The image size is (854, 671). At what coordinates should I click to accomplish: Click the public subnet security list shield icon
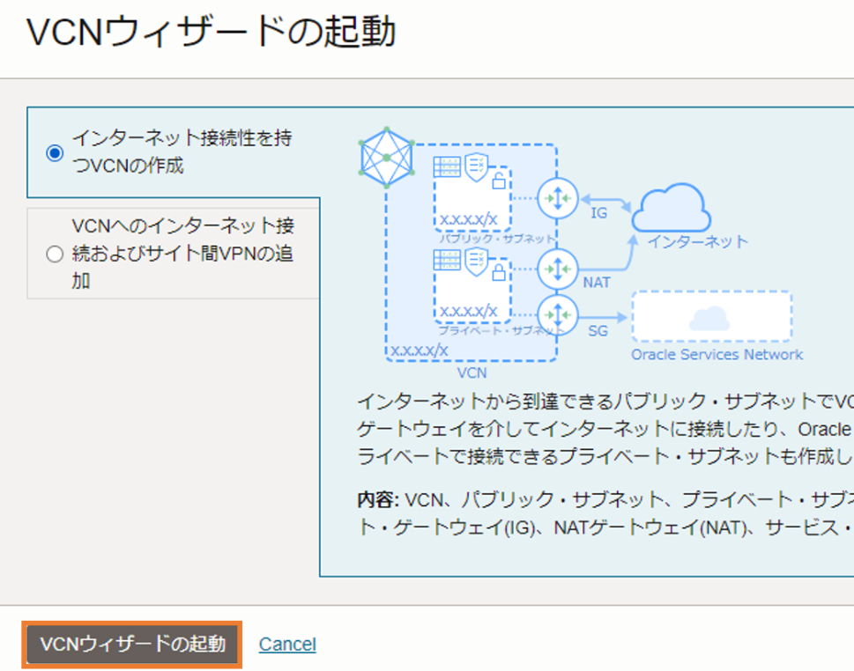pos(477,166)
